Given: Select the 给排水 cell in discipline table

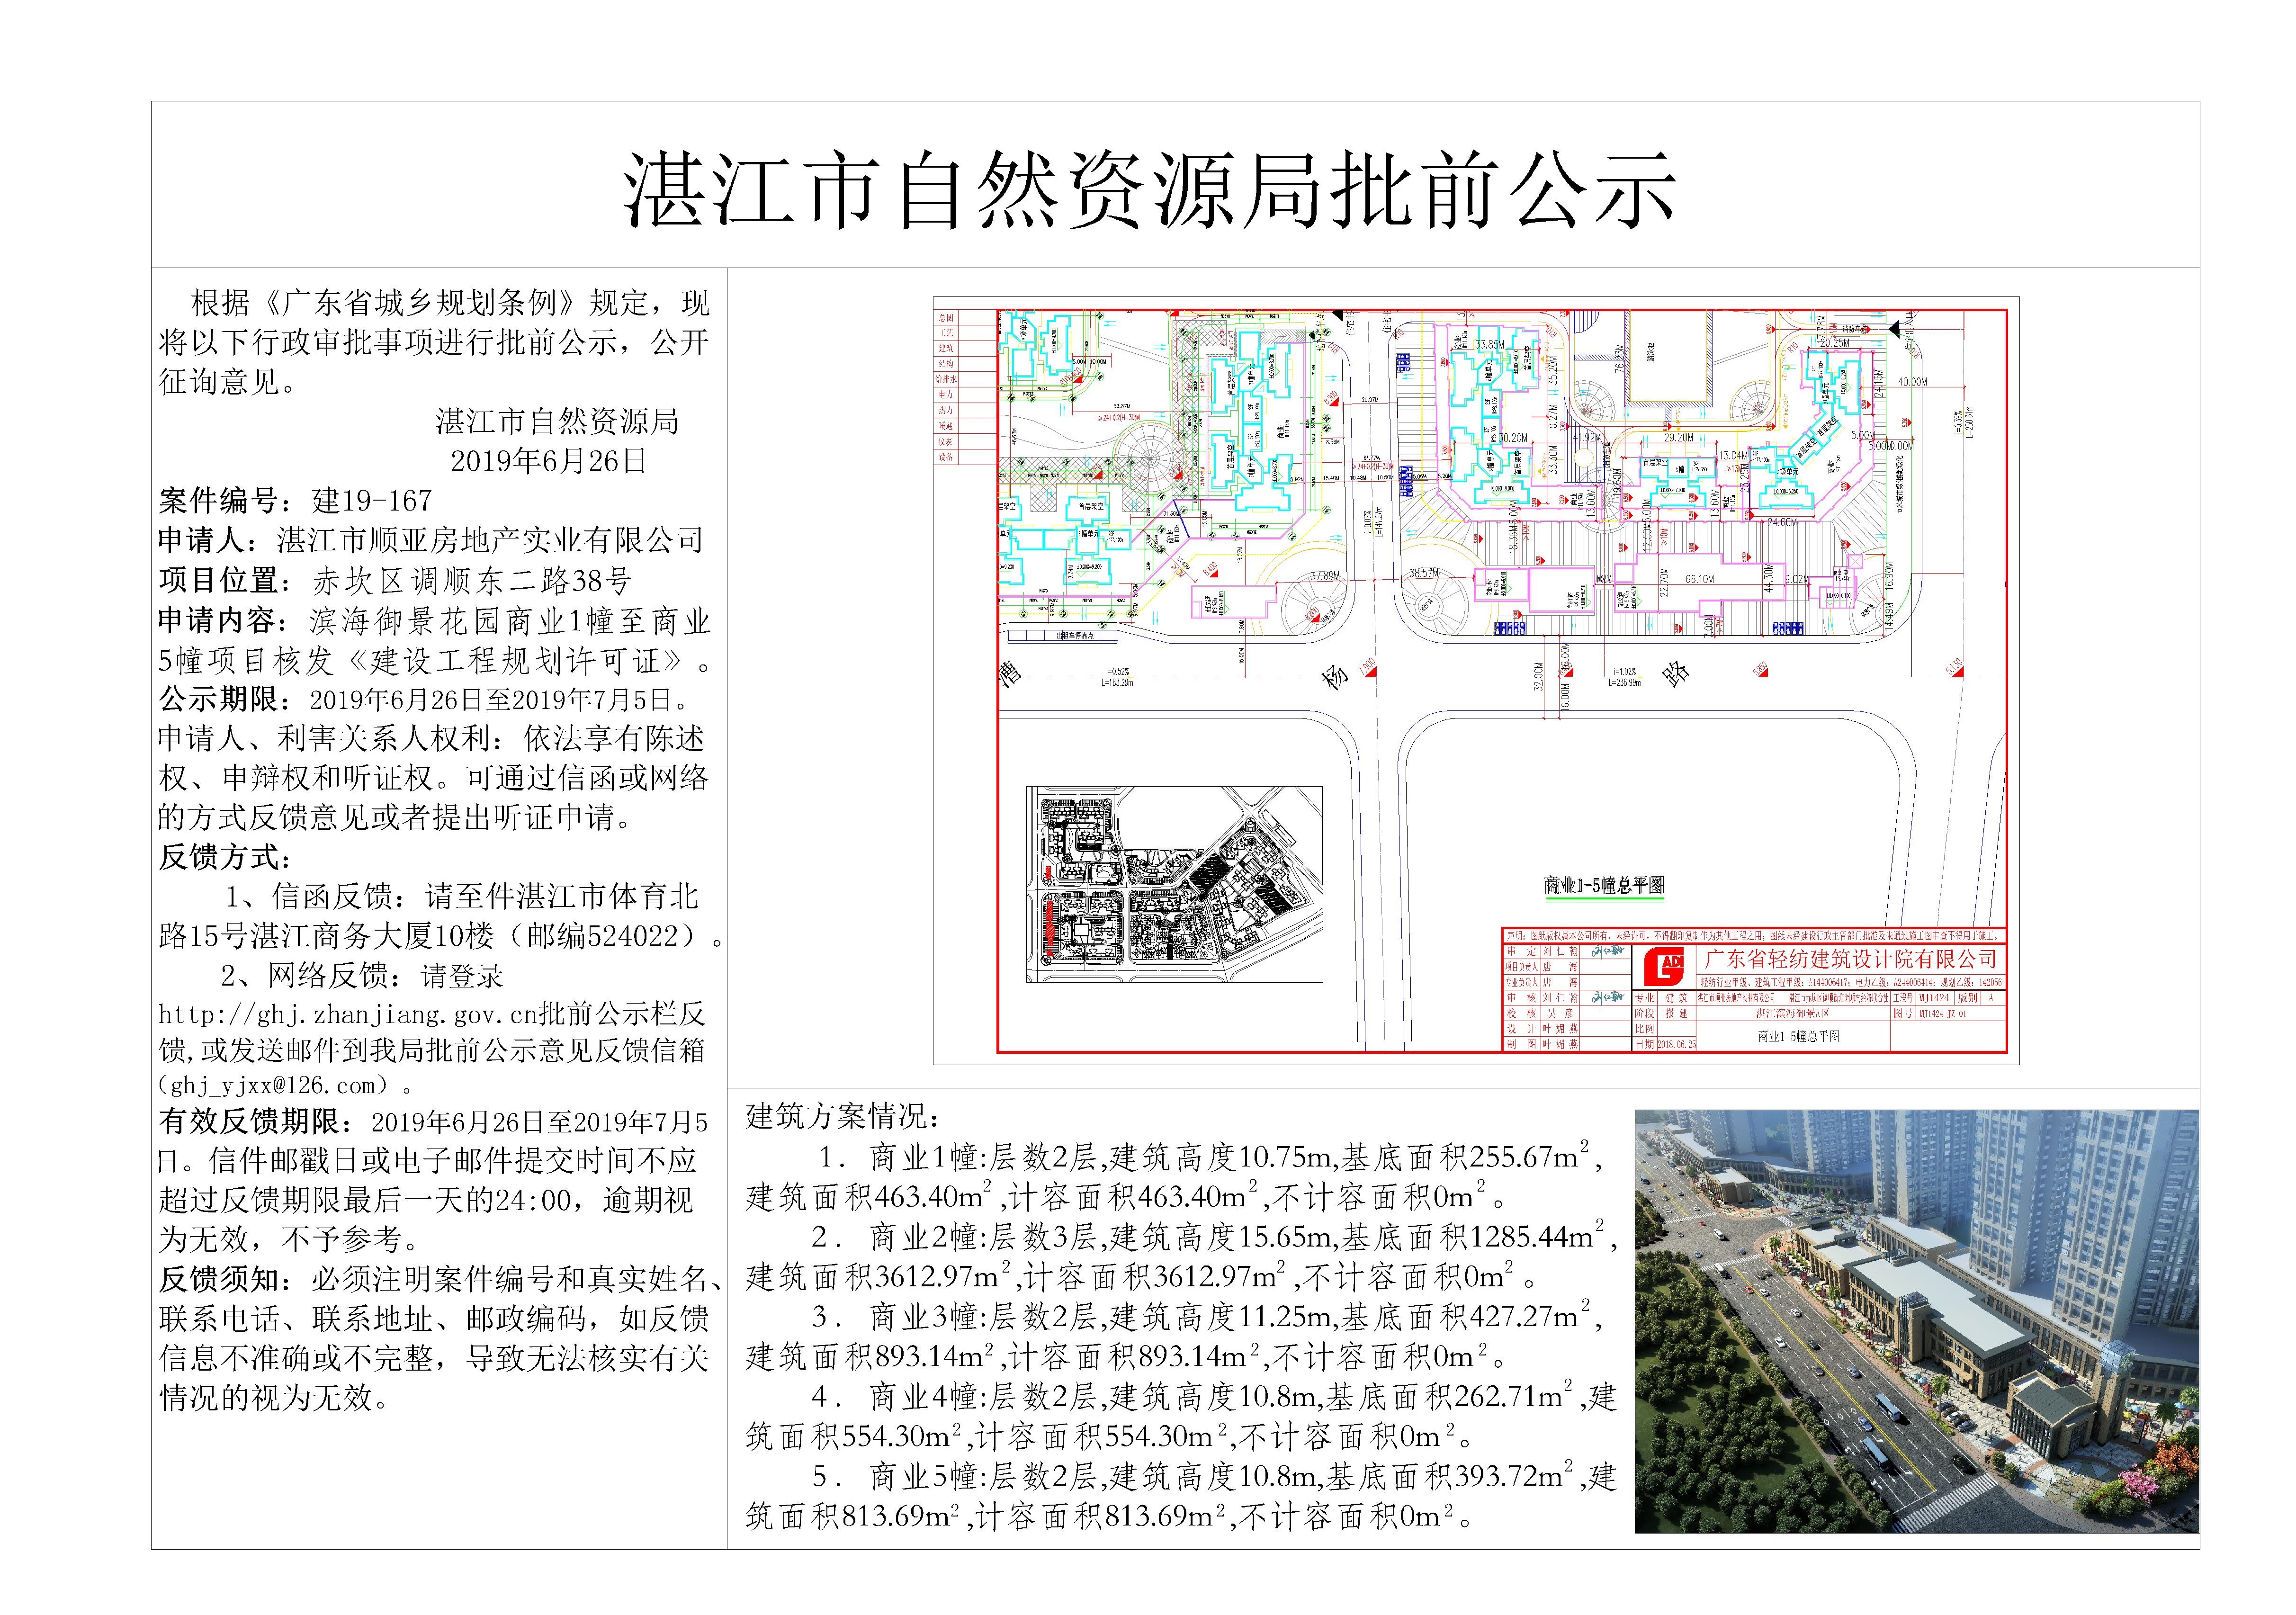Looking at the screenshot, I should tap(946, 380).
